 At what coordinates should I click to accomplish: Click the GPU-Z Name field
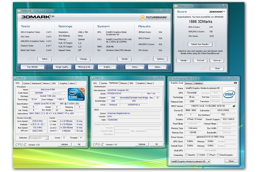(x=203, y=88)
